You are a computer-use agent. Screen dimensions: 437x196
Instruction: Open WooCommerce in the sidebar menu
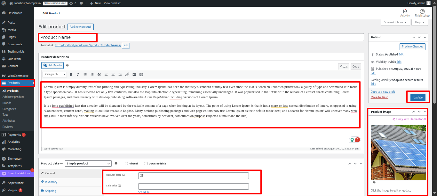point(18,76)
